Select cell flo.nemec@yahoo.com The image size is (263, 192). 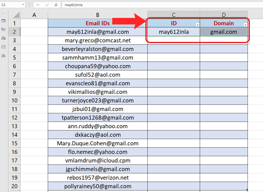pyautogui.click(x=98, y=152)
